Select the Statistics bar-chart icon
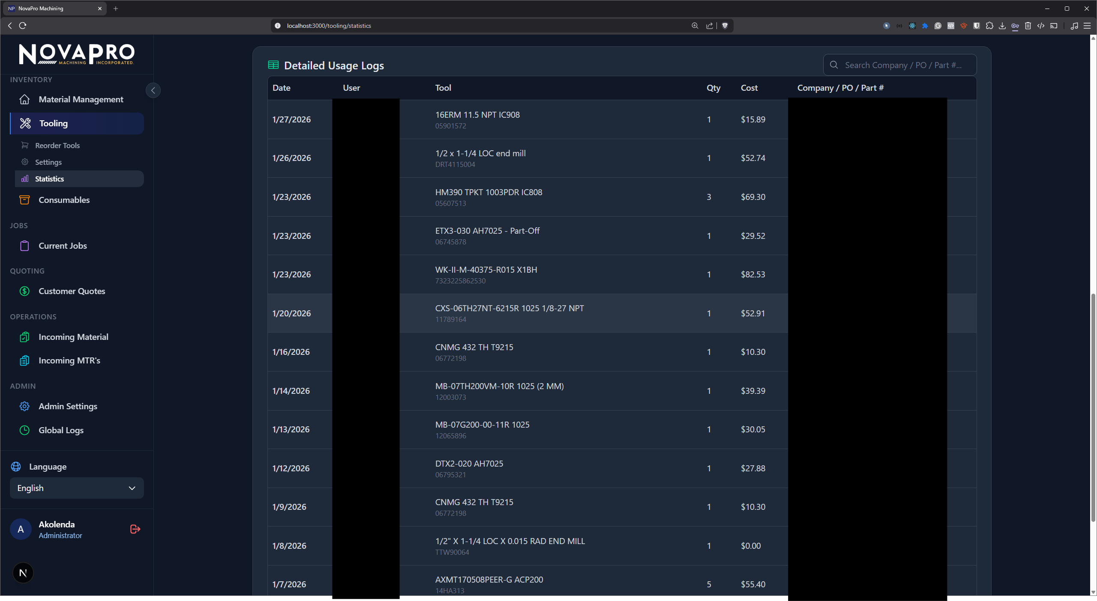1097x601 pixels. pos(24,179)
